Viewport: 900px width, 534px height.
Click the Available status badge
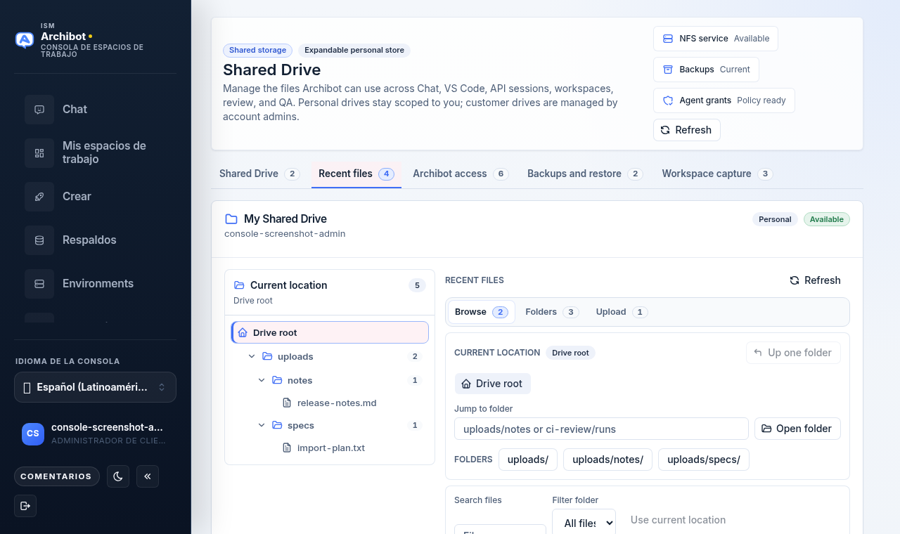click(827, 219)
